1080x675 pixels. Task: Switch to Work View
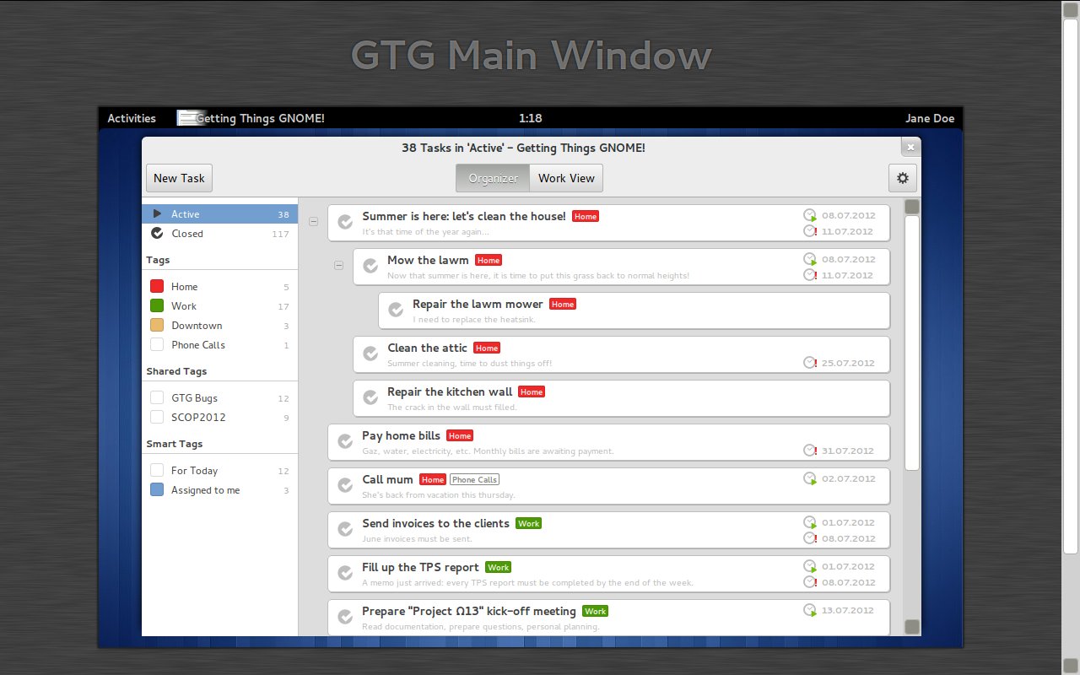click(566, 178)
